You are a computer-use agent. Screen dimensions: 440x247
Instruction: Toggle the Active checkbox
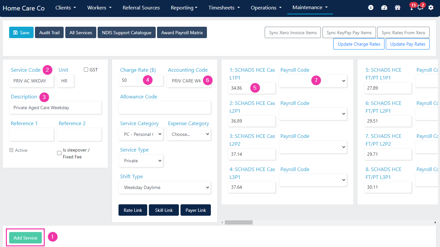point(12,150)
